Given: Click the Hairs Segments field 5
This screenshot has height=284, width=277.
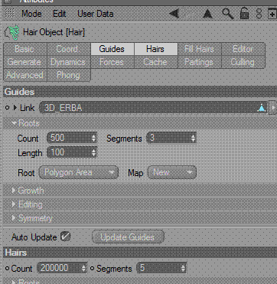Looking at the screenshot, I should [x=158, y=268].
